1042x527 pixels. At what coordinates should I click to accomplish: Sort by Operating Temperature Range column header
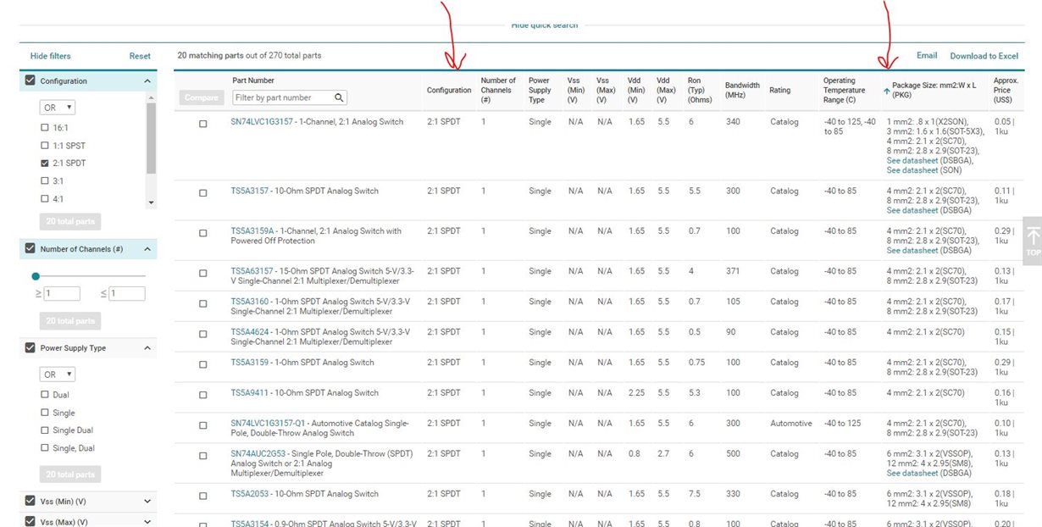[845, 90]
